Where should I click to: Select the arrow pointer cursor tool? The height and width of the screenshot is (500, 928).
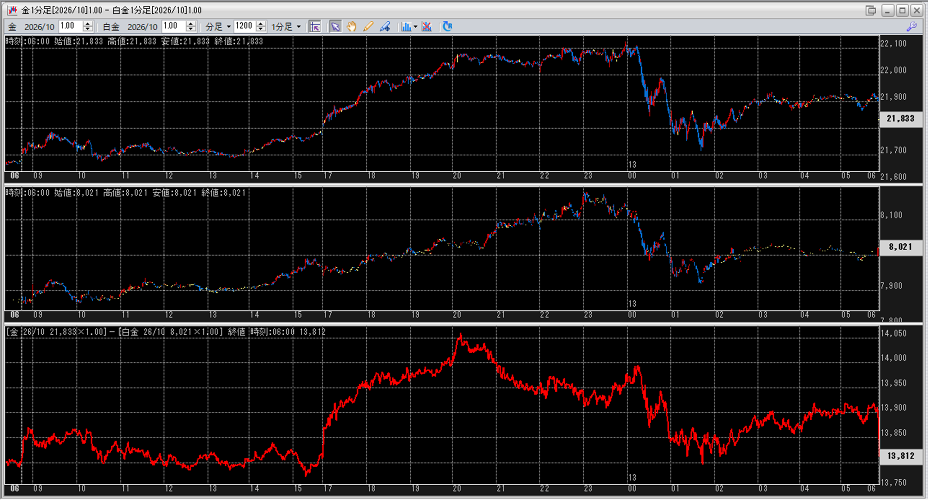pos(335,27)
